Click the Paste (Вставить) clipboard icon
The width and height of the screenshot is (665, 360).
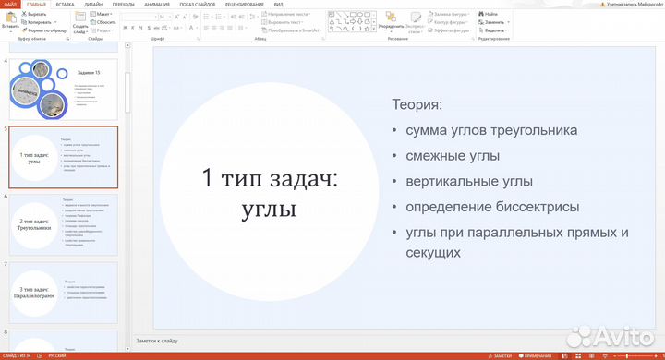(10, 18)
